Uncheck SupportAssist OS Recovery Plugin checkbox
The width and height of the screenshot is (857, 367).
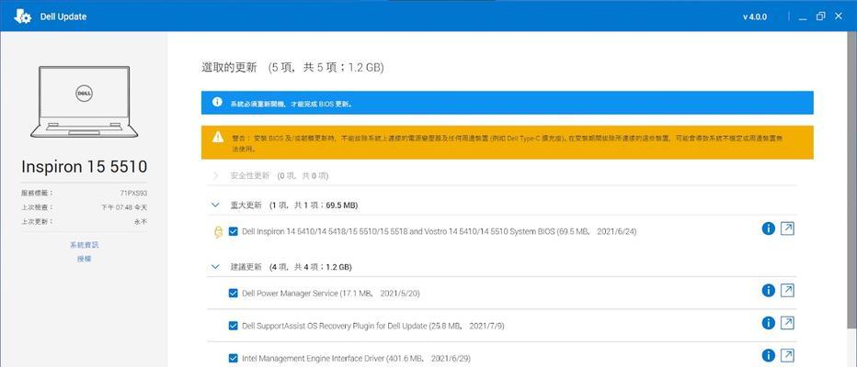[x=234, y=326]
